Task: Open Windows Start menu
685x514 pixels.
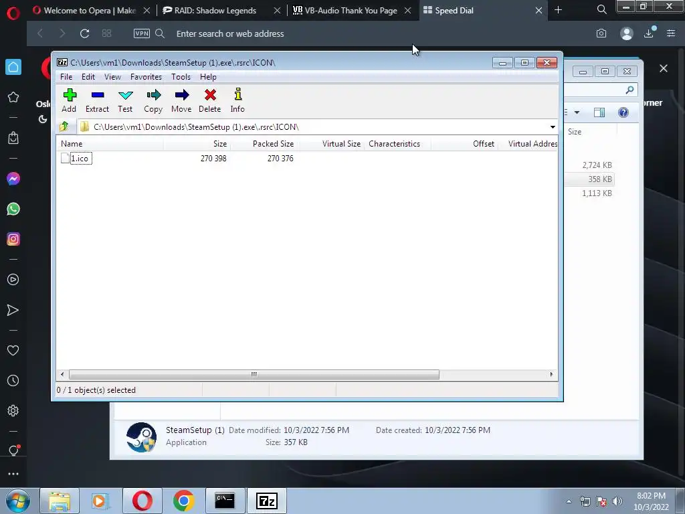Action: (18, 501)
